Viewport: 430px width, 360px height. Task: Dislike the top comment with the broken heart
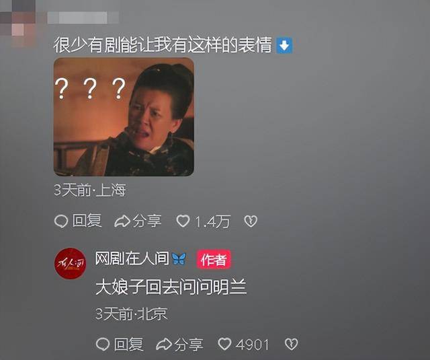pos(251,221)
